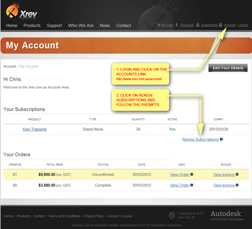
Task: Go to Who We Are page
Action: [x=81, y=26]
